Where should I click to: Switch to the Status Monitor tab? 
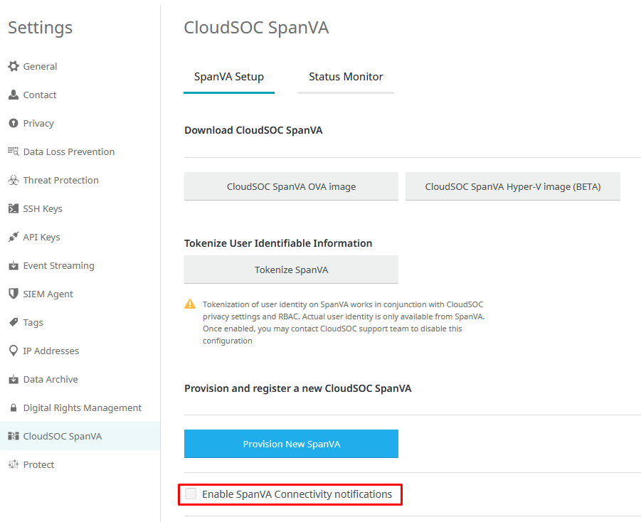click(x=346, y=77)
